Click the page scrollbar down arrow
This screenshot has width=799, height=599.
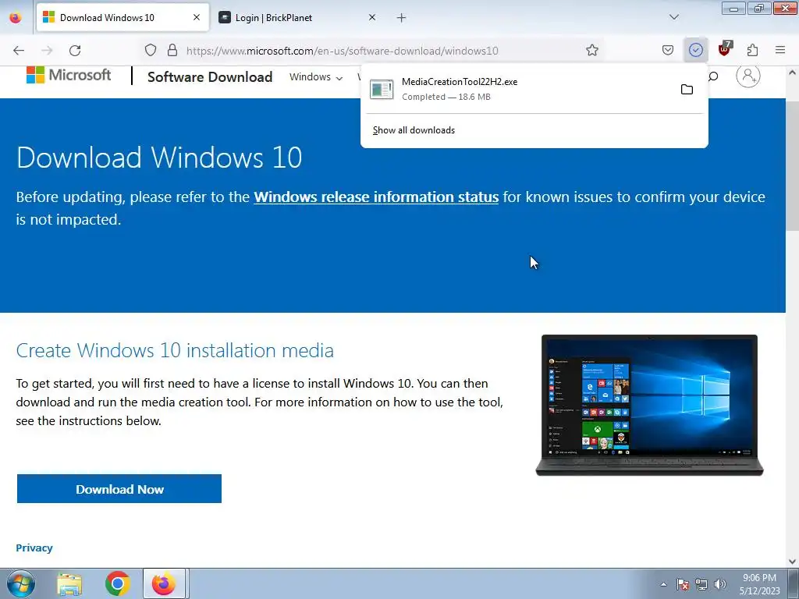tap(793, 561)
